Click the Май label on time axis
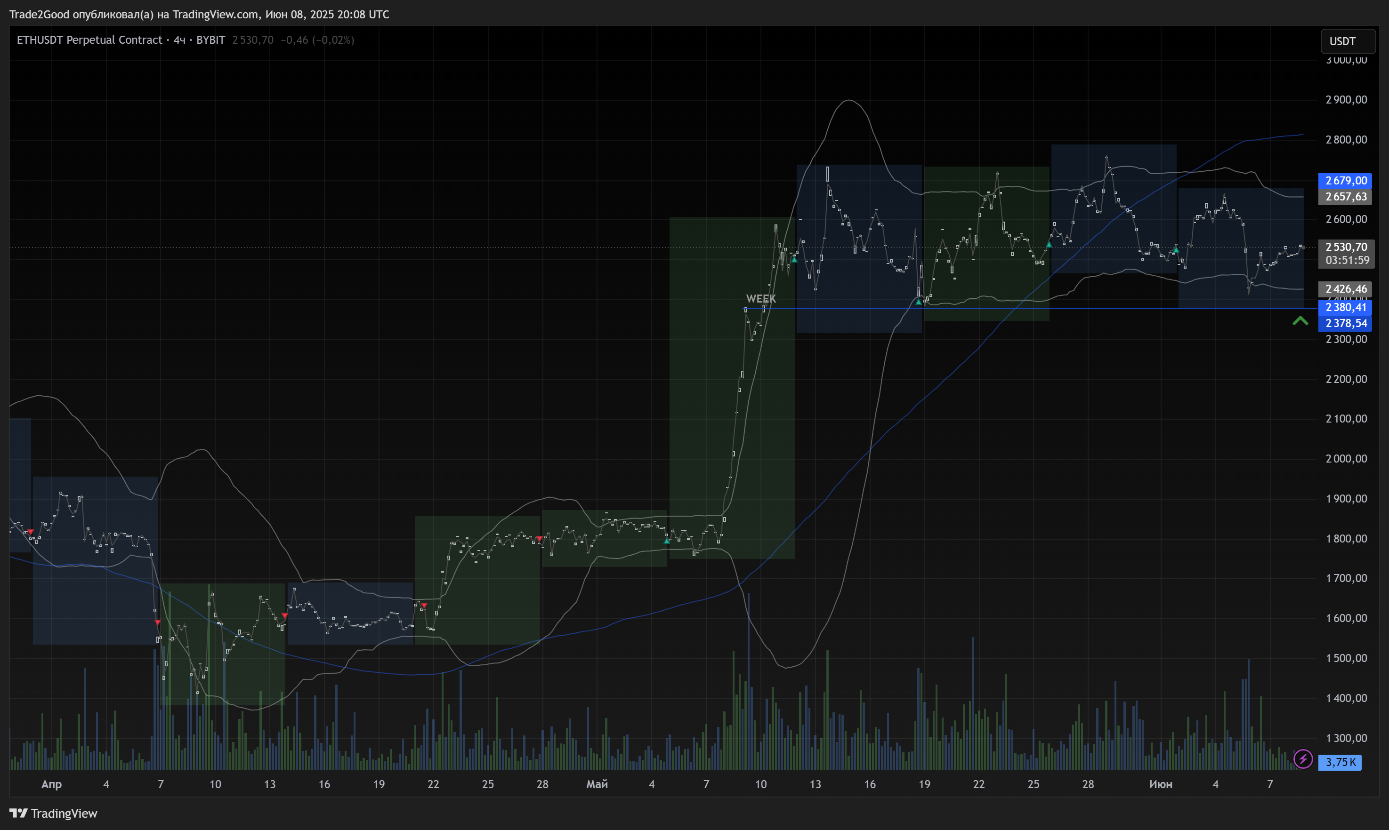The width and height of the screenshot is (1389, 830). [597, 784]
